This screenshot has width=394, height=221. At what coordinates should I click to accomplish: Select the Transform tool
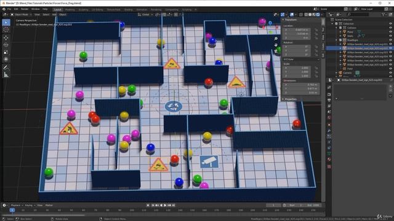click(6, 60)
